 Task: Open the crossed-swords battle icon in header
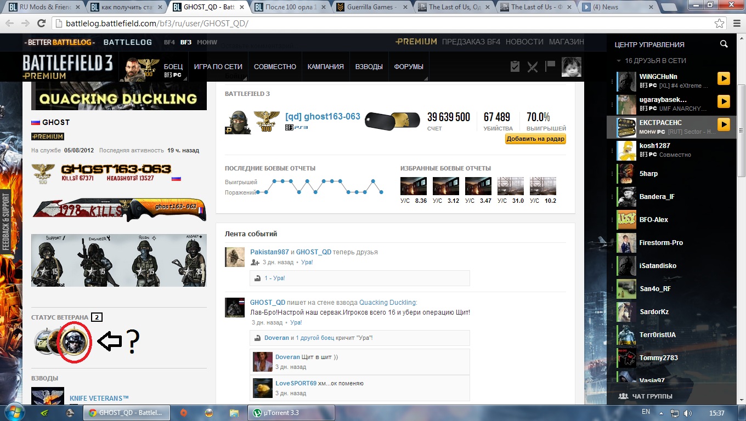point(532,66)
